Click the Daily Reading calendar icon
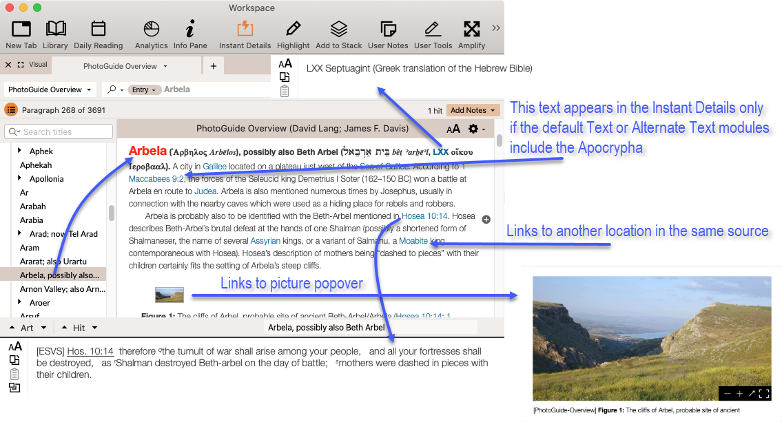The image size is (782, 422). (99, 29)
